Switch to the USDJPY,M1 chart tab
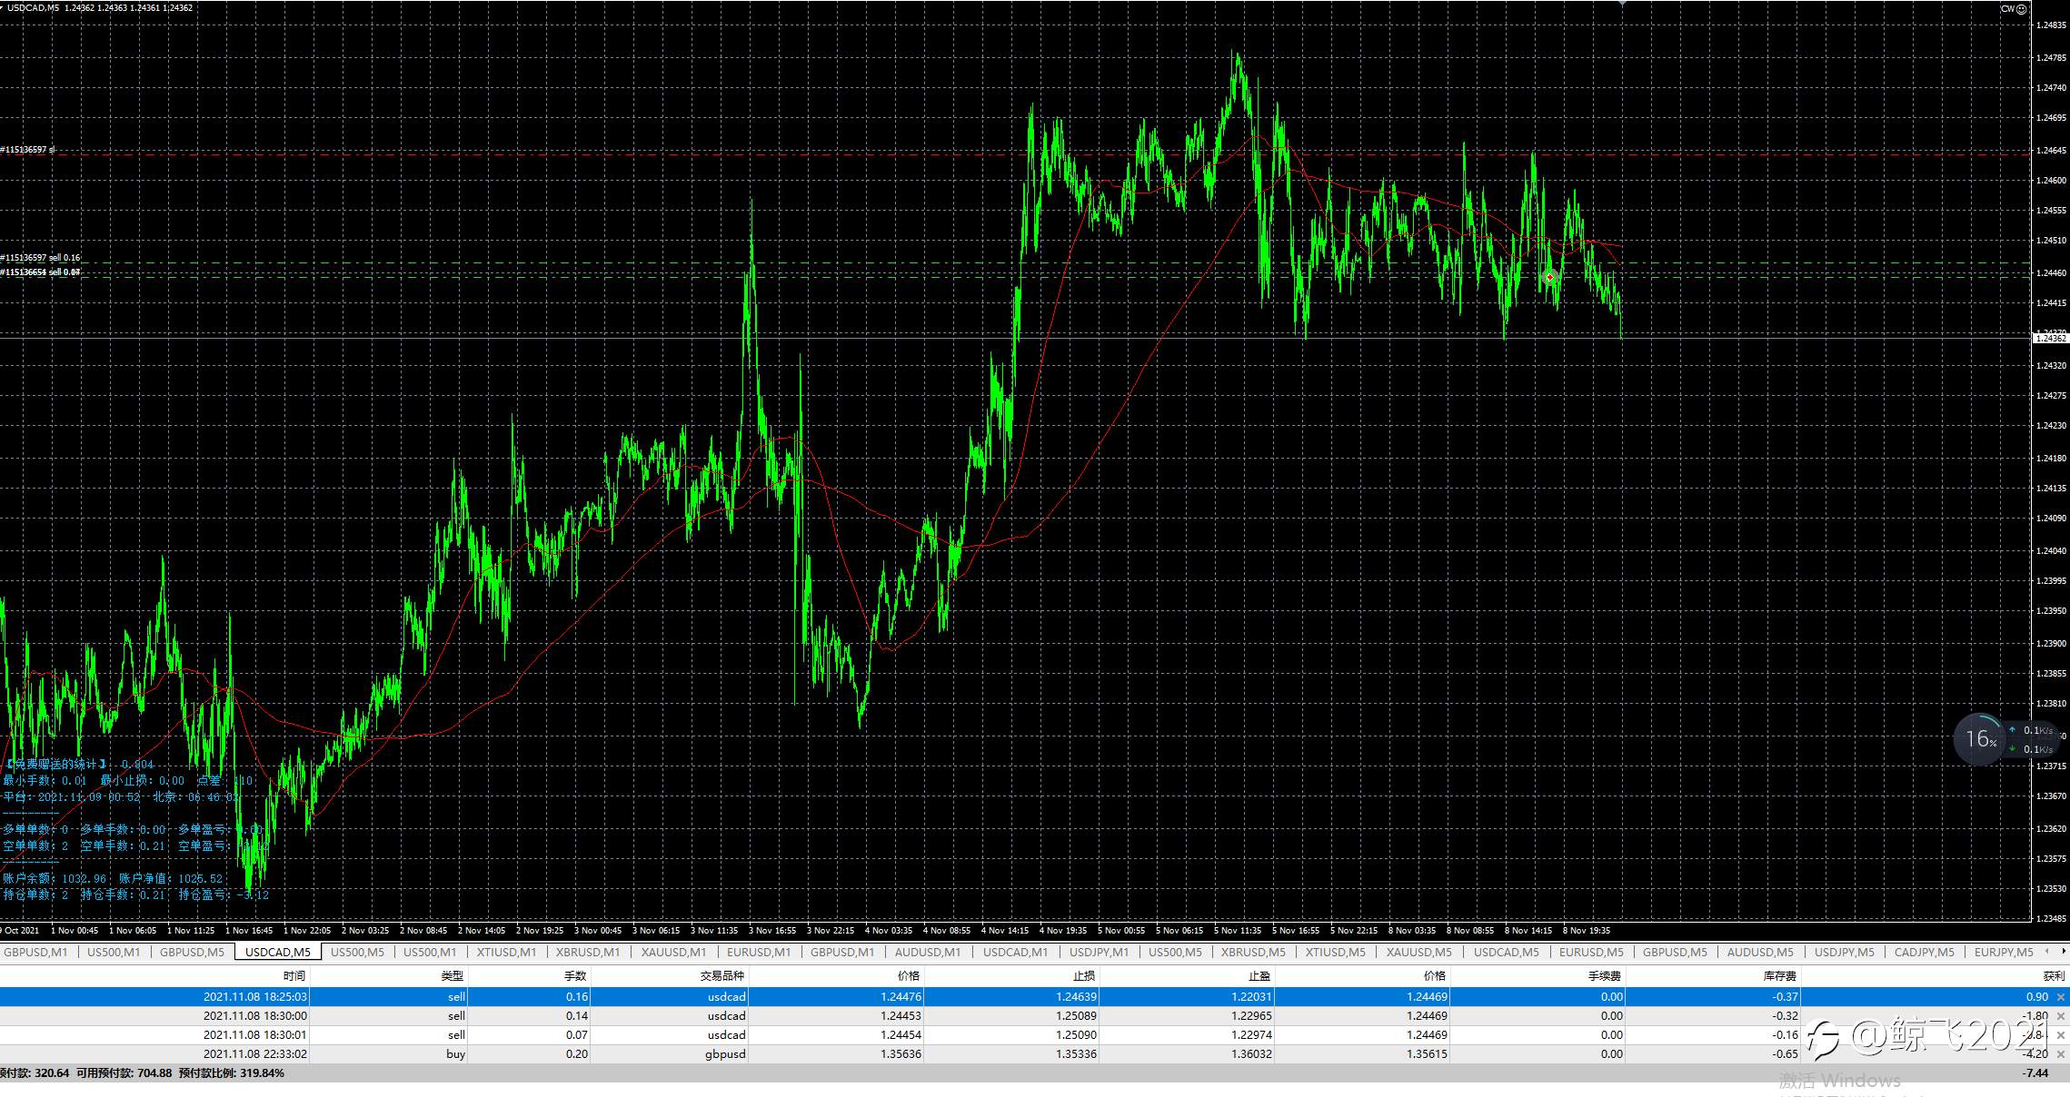The width and height of the screenshot is (2070, 1097). tap(1100, 953)
